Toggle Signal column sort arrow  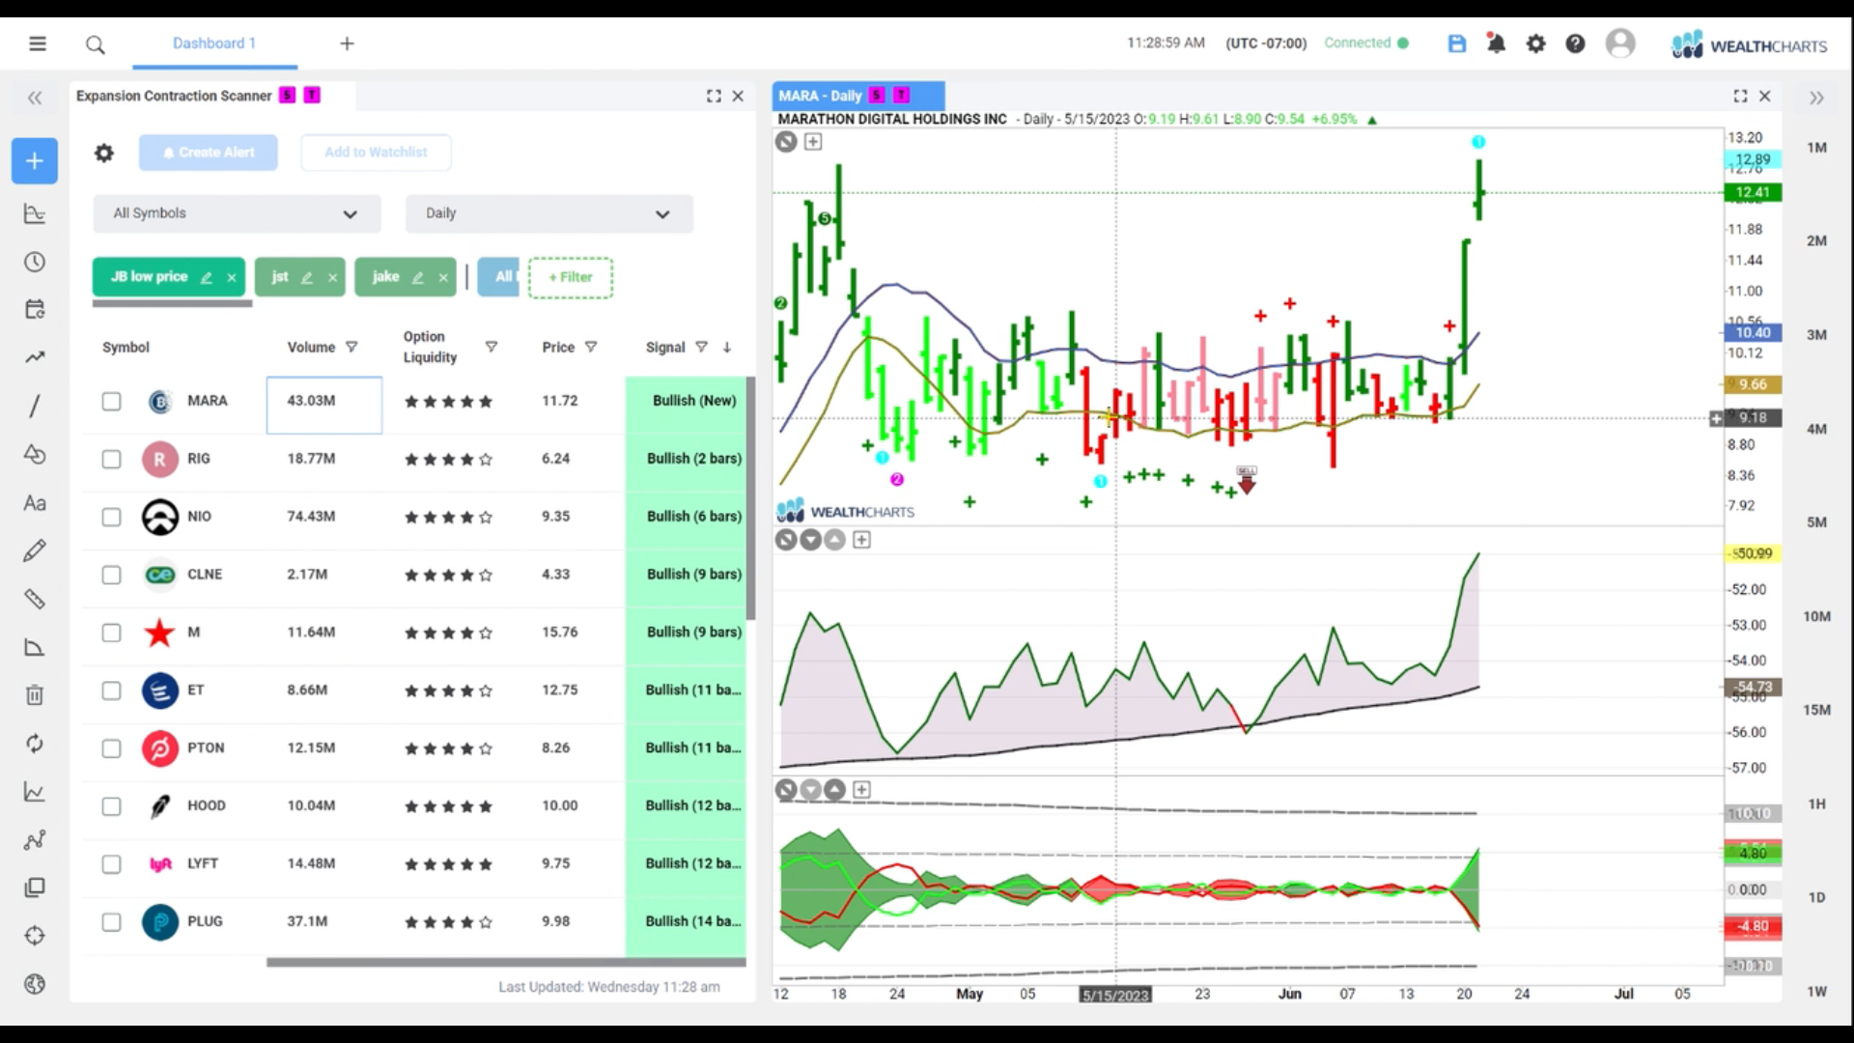click(726, 347)
